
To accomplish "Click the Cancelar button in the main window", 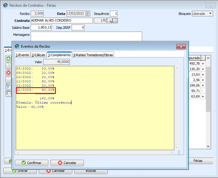I will [x=56, y=171].
